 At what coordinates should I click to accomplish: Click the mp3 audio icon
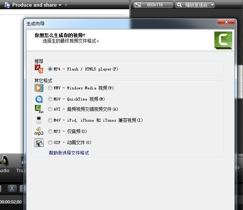pos(39,131)
